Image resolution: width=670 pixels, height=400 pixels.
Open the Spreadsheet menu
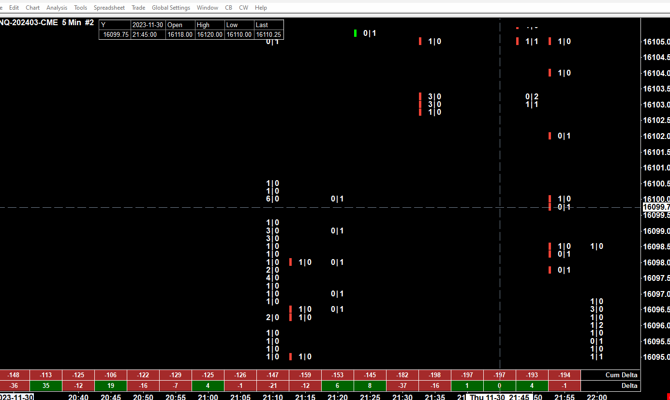pyautogui.click(x=109, y=8)
